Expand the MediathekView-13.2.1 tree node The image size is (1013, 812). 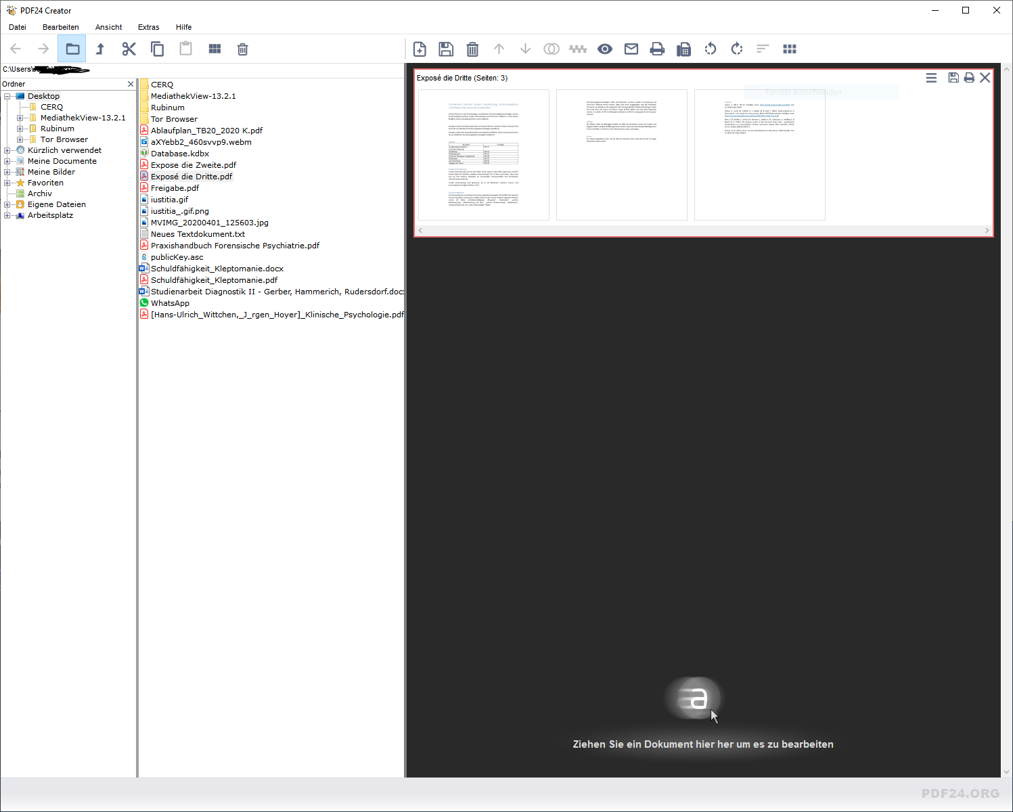[x=20, y=118]
